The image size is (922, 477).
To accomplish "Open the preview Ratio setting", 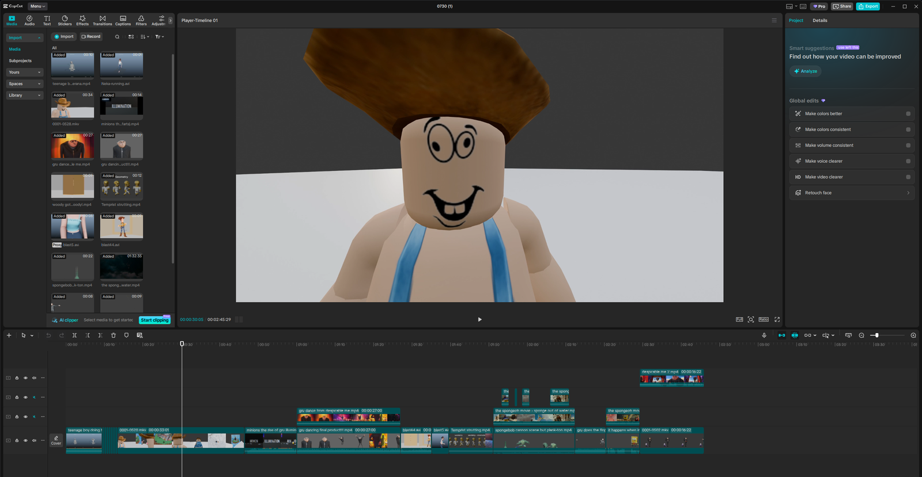I will (x=764, y=319).
